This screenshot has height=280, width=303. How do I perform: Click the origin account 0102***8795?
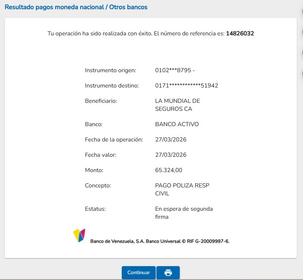(x=175, y=70)
